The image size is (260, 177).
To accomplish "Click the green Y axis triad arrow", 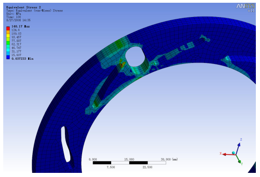I will coord(238,159).
